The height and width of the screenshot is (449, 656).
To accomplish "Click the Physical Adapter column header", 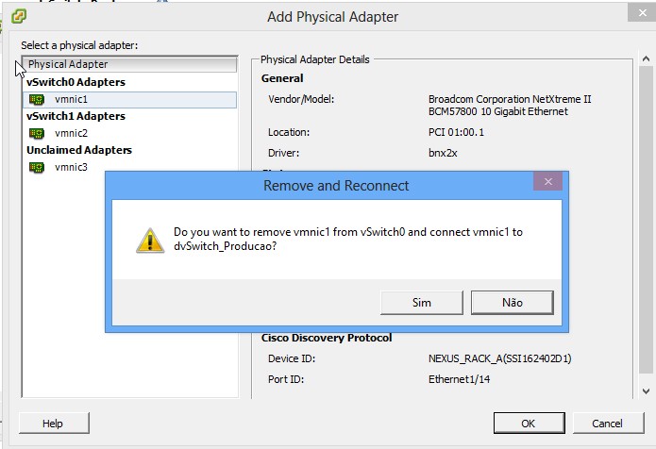I will pos(130,64).
